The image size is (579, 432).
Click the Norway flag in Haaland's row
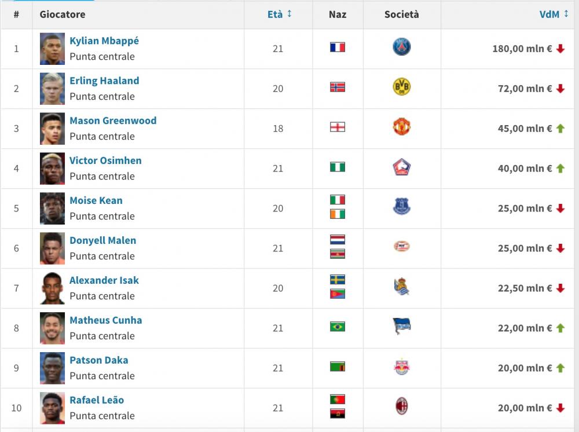click(338, 87)
